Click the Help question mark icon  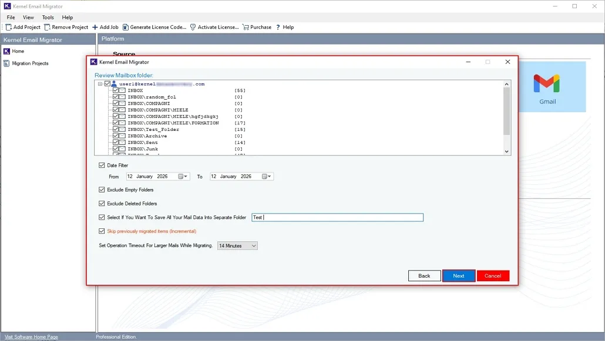(x=278, y=27)
